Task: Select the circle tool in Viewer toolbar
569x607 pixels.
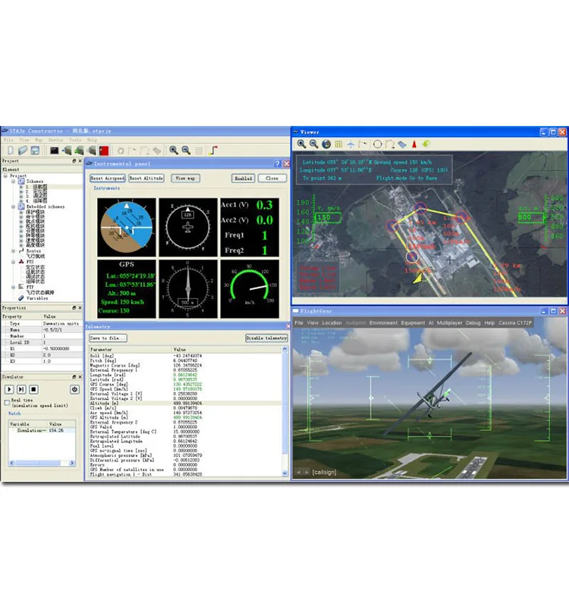Action: [377, 144]
